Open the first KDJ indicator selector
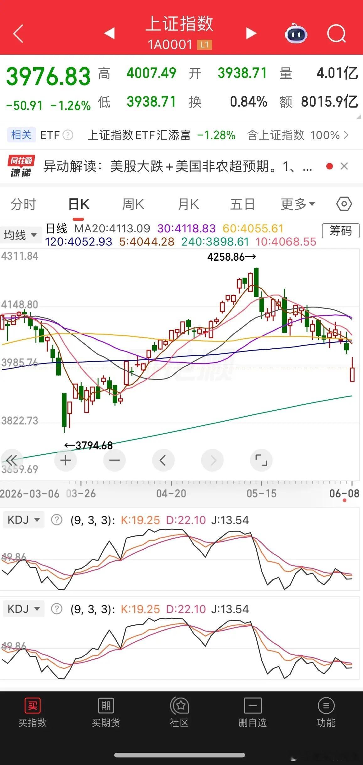 (x=24, y=520)
